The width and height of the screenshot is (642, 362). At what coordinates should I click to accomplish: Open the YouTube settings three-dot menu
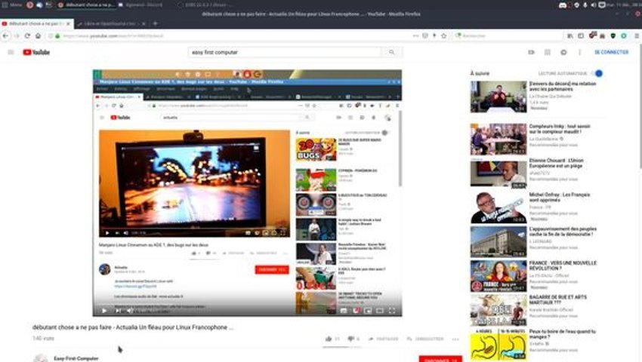[580, 52]
